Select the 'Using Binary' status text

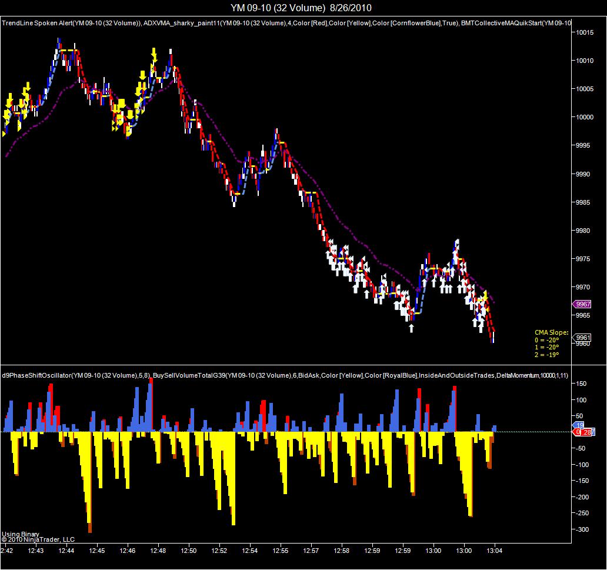coord(20,534)
